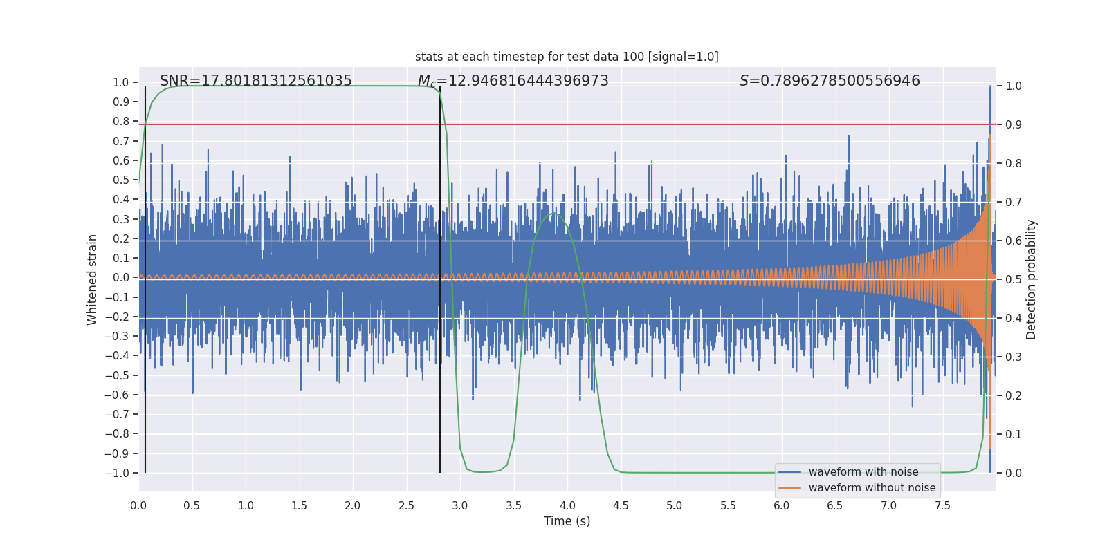The width and height of the screenshot is (1107, 553).
Task: Click the SNR value annotation
Action: (256, 81)
